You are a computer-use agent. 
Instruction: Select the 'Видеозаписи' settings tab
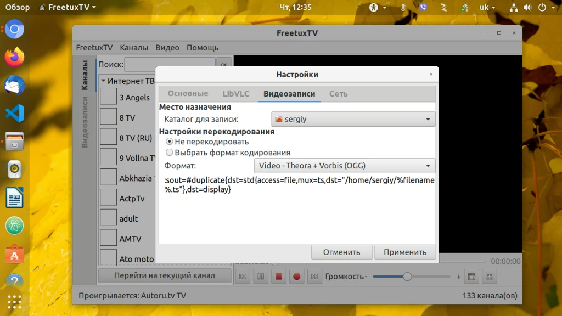pyautogui.click(x=289, y=93)
